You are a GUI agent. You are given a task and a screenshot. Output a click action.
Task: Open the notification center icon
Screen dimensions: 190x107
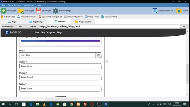[185, 104]
